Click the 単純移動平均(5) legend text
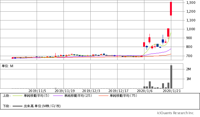The width and height of the screenshot is (200, 117). click(36, 96)
